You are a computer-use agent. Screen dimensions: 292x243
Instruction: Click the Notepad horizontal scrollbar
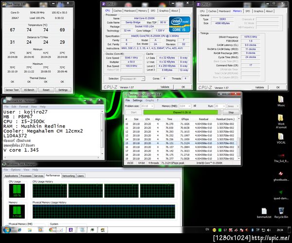pos(52,158)
